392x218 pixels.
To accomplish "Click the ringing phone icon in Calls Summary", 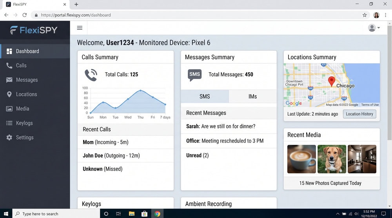I will coord(91,75).
